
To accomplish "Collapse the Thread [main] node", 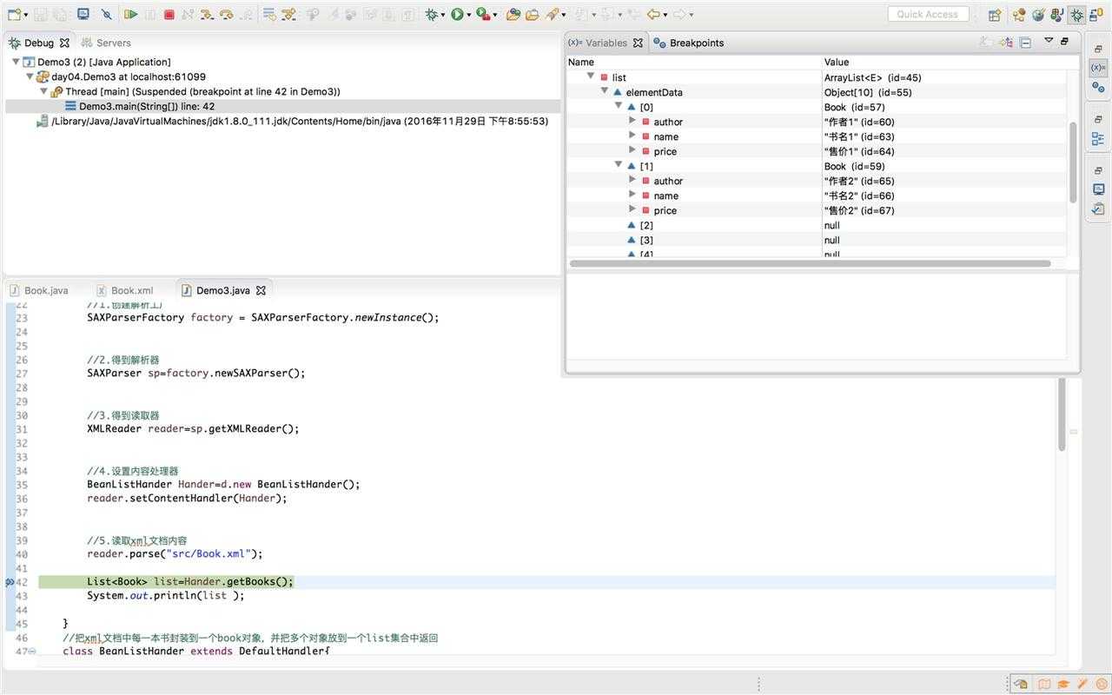I will 44,91.
